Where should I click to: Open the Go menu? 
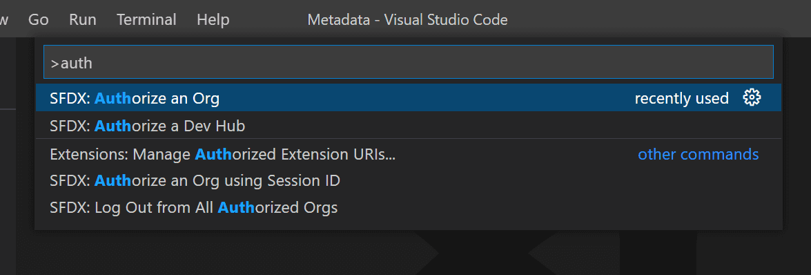(x=38, y=19)
